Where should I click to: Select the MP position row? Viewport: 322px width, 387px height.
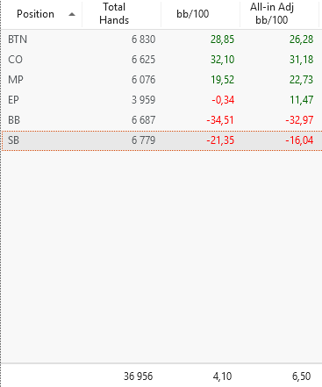(x=161, y=80)
